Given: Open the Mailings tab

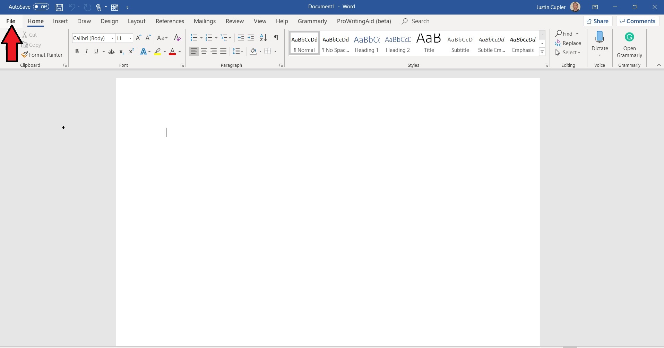Looking at the screenshot, I should tap(205, 21).
